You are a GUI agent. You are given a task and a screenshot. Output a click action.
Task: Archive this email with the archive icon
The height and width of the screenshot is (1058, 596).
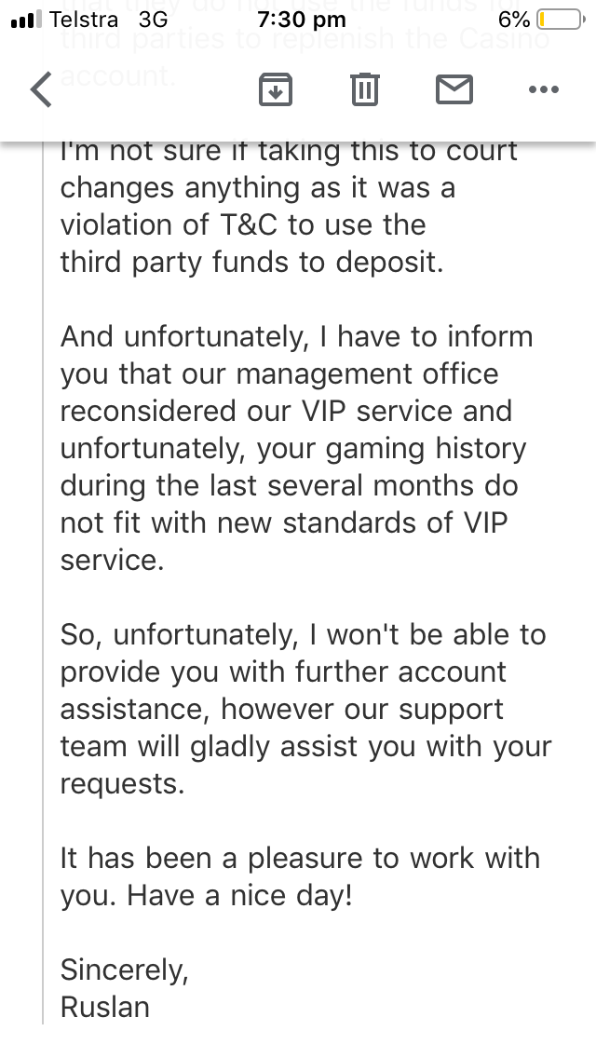point(276,89)
